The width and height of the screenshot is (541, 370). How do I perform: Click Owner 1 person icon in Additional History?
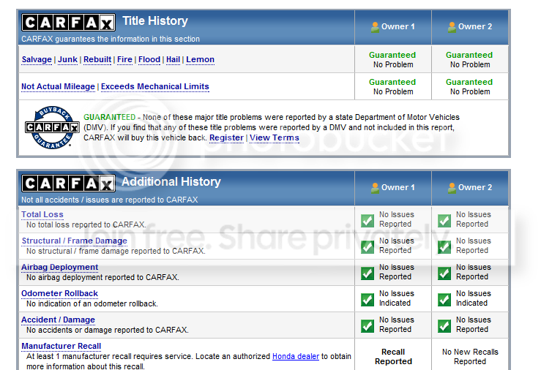coord(375,188)
